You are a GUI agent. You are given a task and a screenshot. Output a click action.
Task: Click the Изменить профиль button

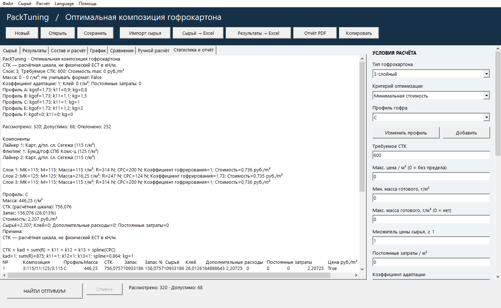click(406, 133)
